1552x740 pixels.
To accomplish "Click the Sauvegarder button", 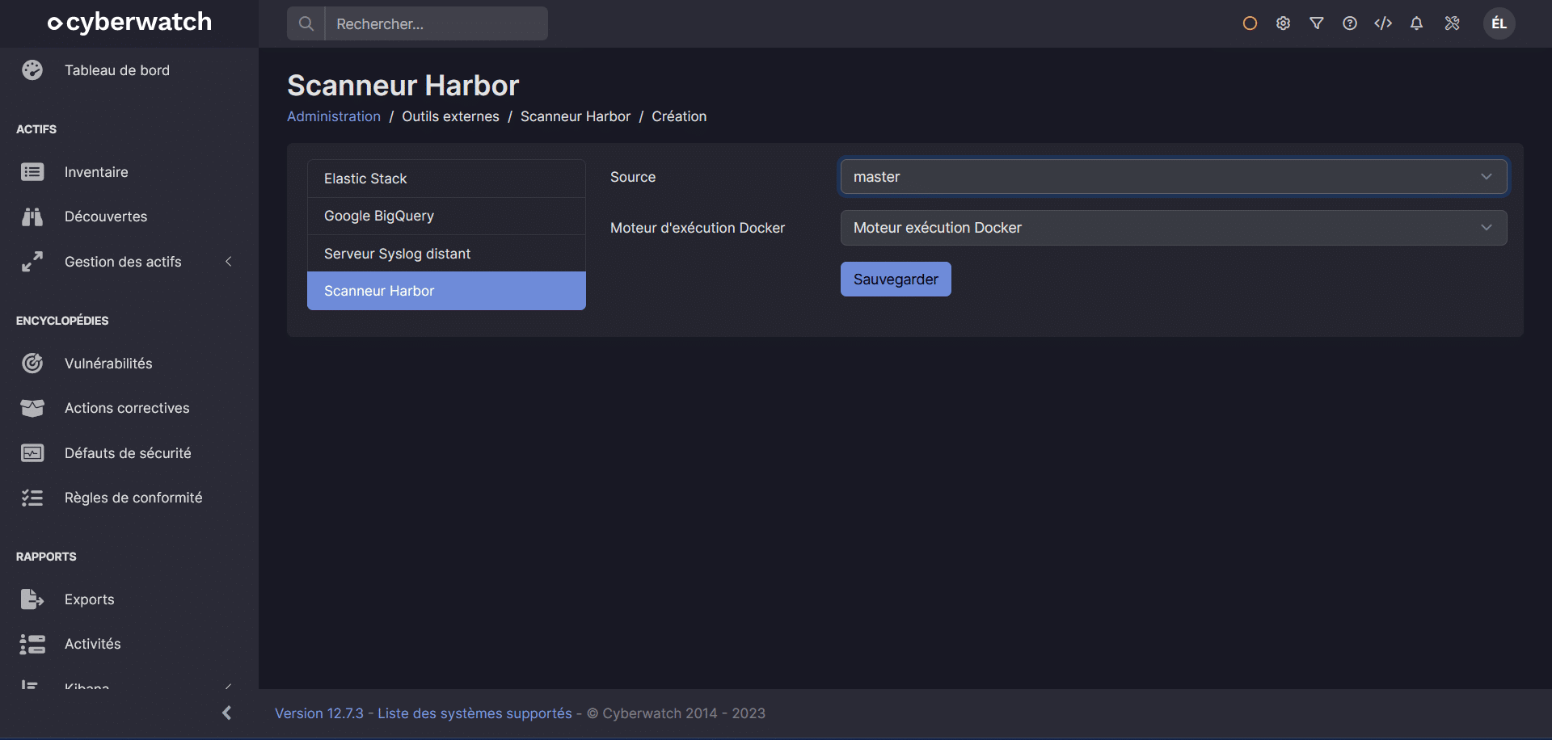I will click(x=896, y=280).
